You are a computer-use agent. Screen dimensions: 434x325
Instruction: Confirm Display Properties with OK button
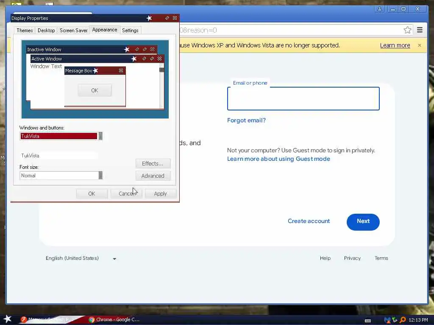pos(92,193)
